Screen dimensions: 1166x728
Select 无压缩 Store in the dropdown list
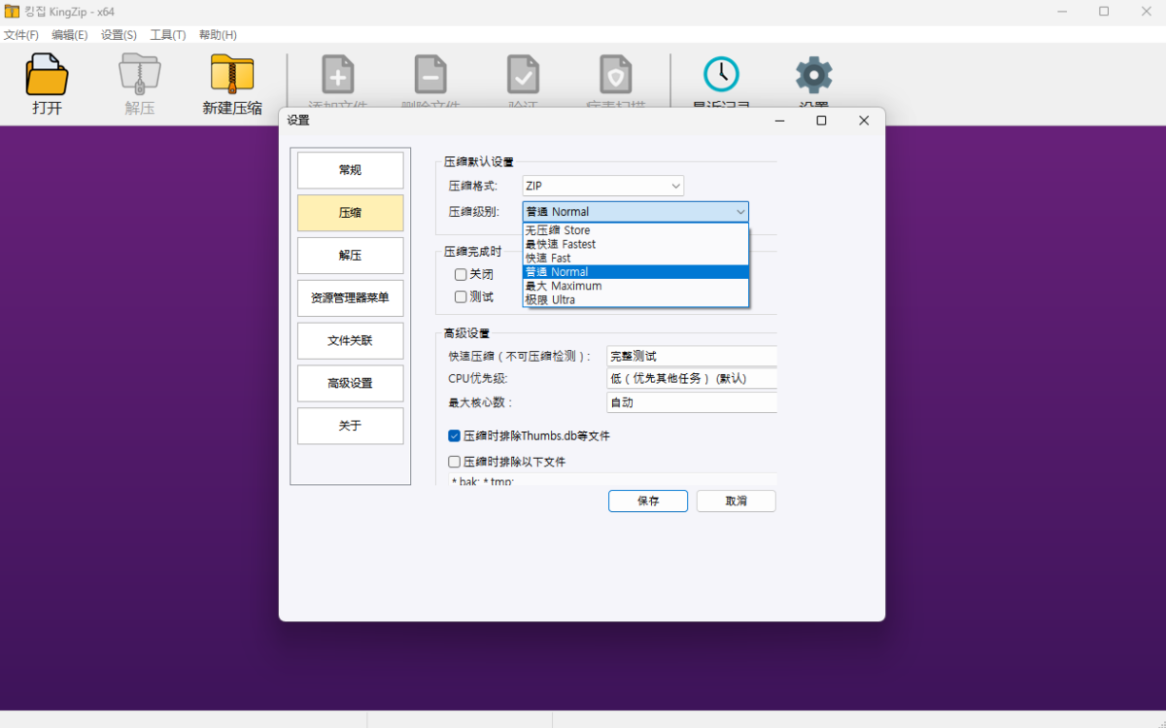tap(635, 230)
